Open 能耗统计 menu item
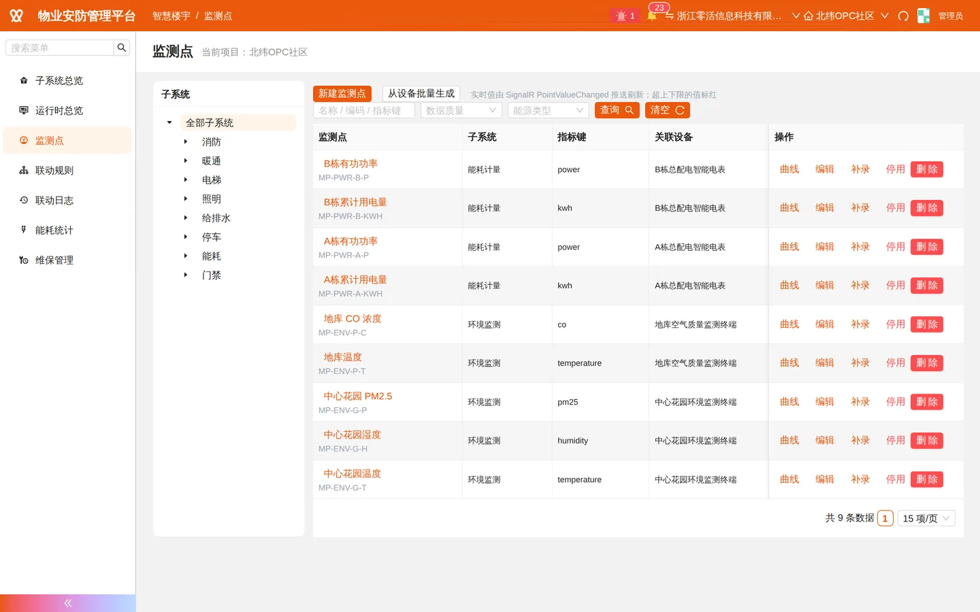Screen dimensions: 980x612 (67, 230)
